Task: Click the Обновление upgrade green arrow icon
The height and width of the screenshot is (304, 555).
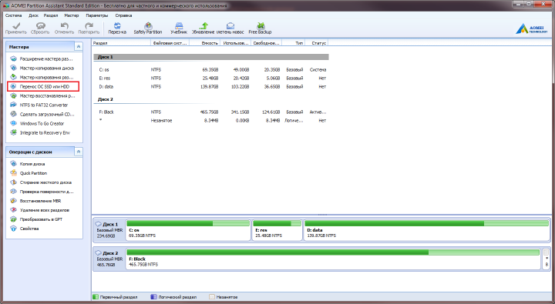Action: [x=203, y=26]
